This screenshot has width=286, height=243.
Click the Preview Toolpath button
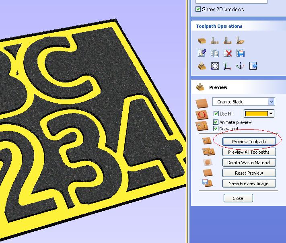[x=249, y=142]
